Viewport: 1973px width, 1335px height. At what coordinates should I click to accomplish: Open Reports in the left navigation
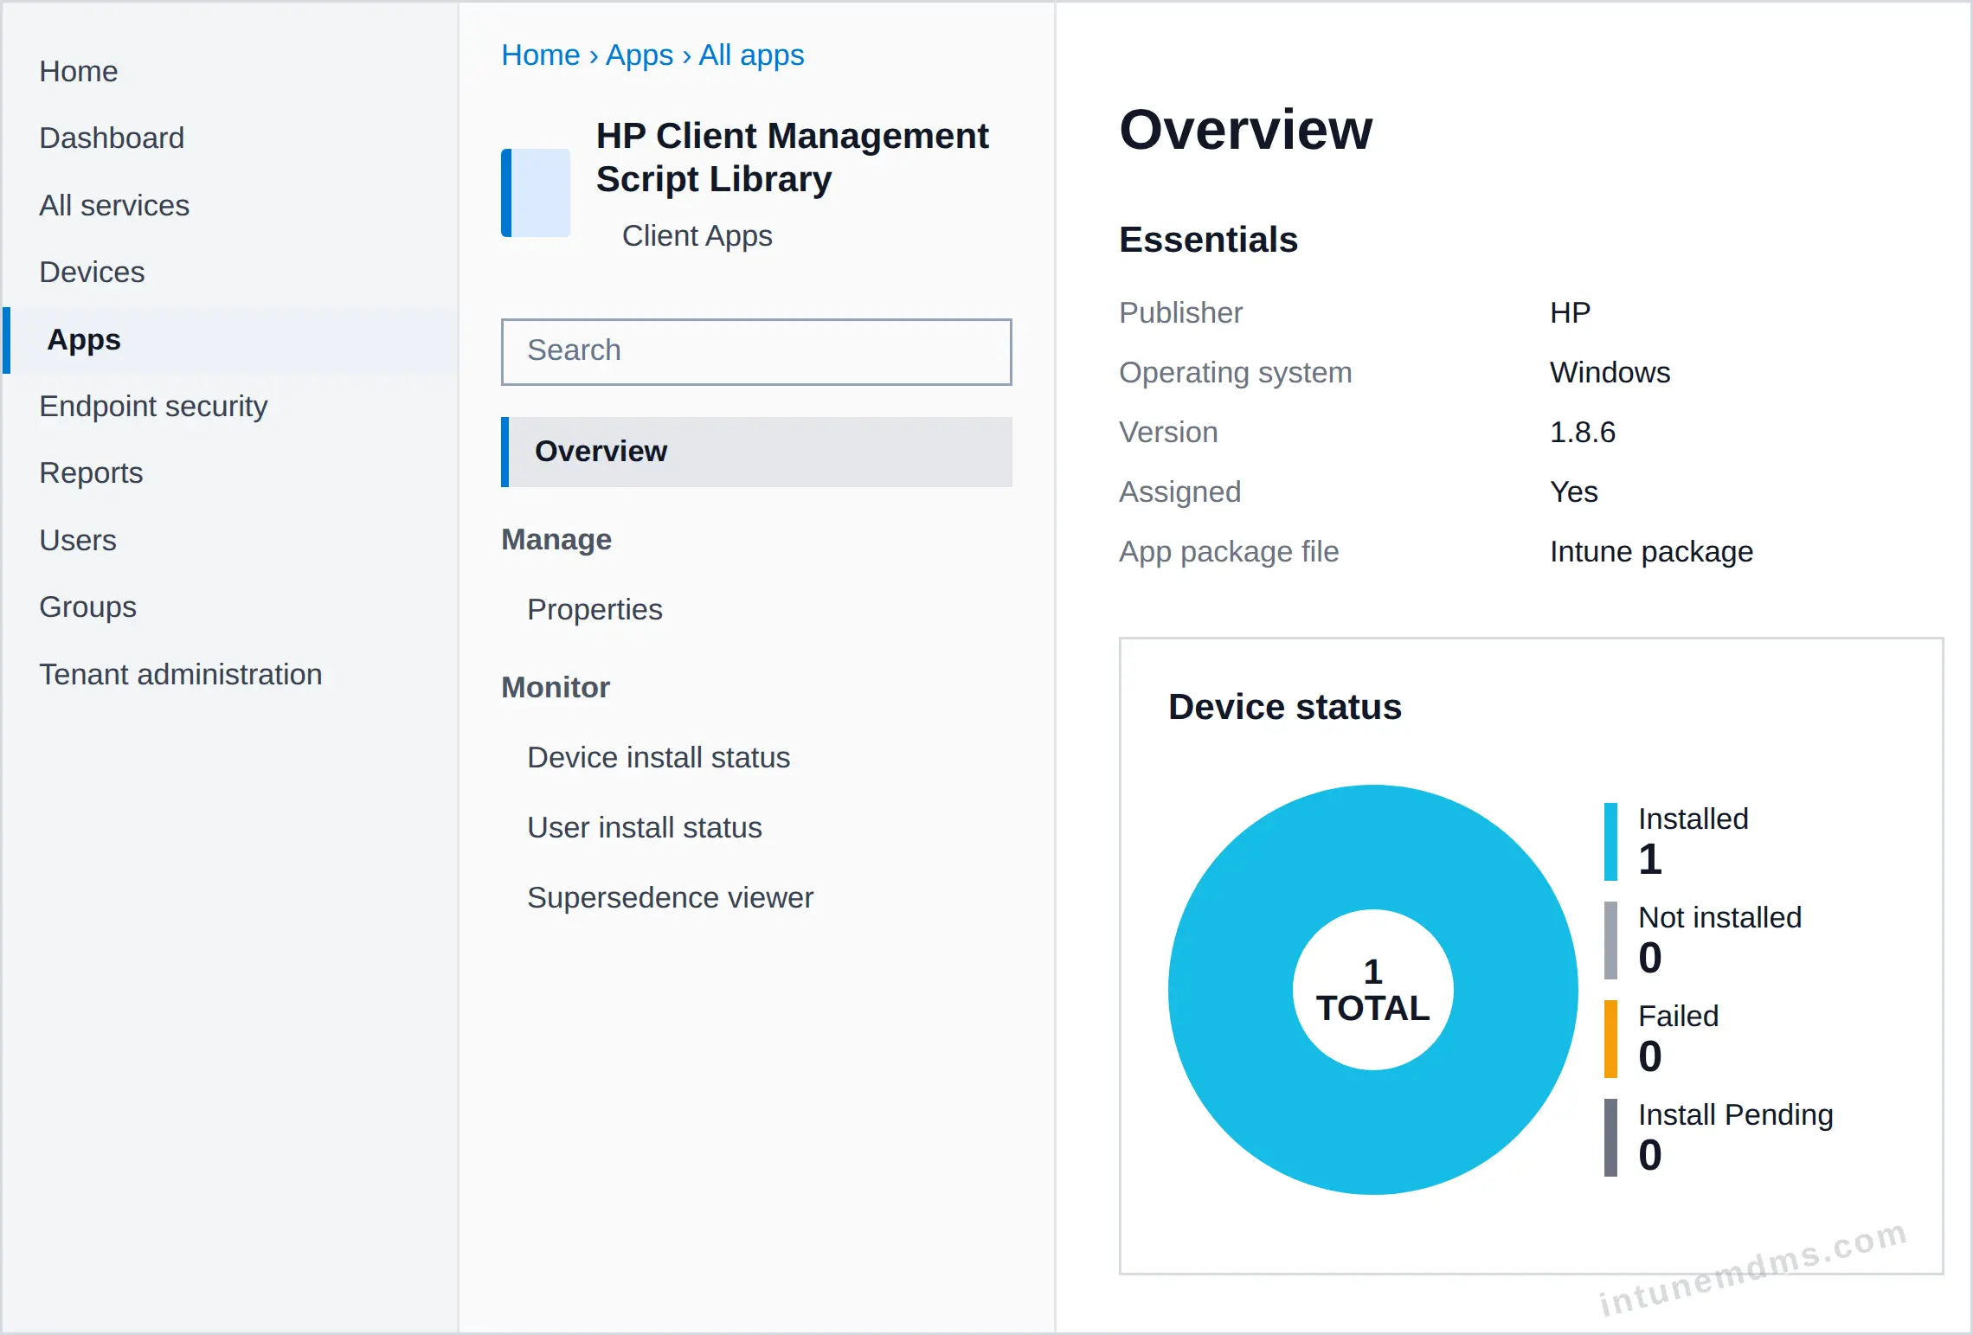click(91, 472)
